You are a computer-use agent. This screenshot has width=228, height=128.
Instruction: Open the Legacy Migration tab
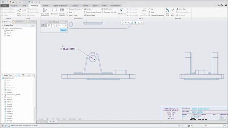59,6
